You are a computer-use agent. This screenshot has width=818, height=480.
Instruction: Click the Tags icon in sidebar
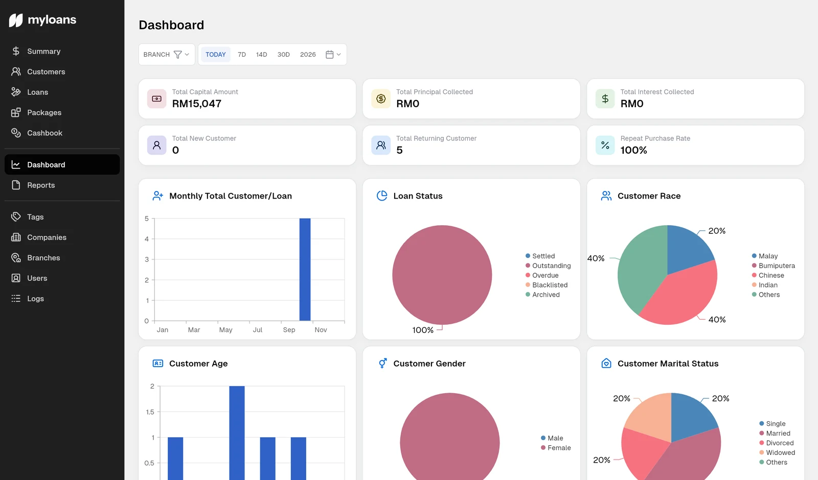16,217
